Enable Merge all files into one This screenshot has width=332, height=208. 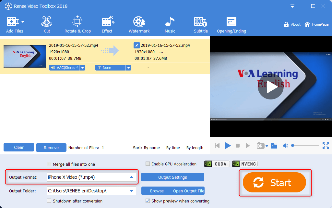pos(49,164)
